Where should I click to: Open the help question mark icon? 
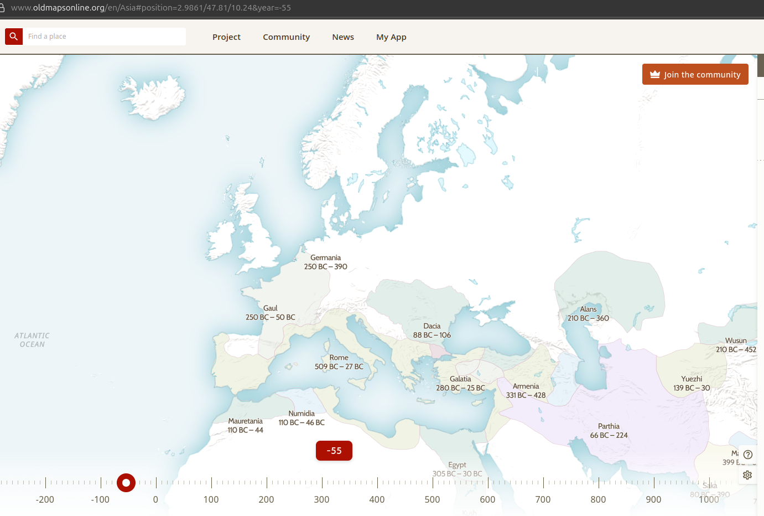coord(748,455)
